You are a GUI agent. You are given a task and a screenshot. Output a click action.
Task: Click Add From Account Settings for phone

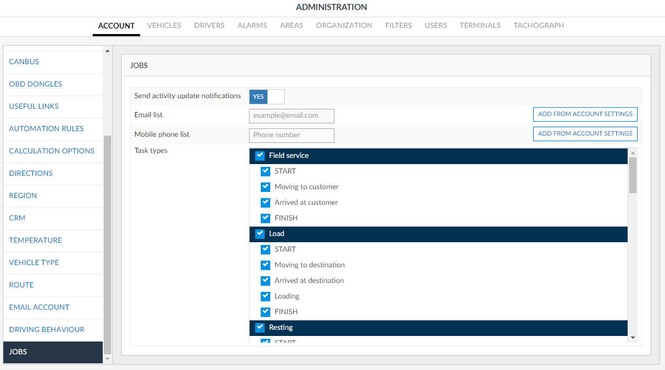[x=585, y=134]
